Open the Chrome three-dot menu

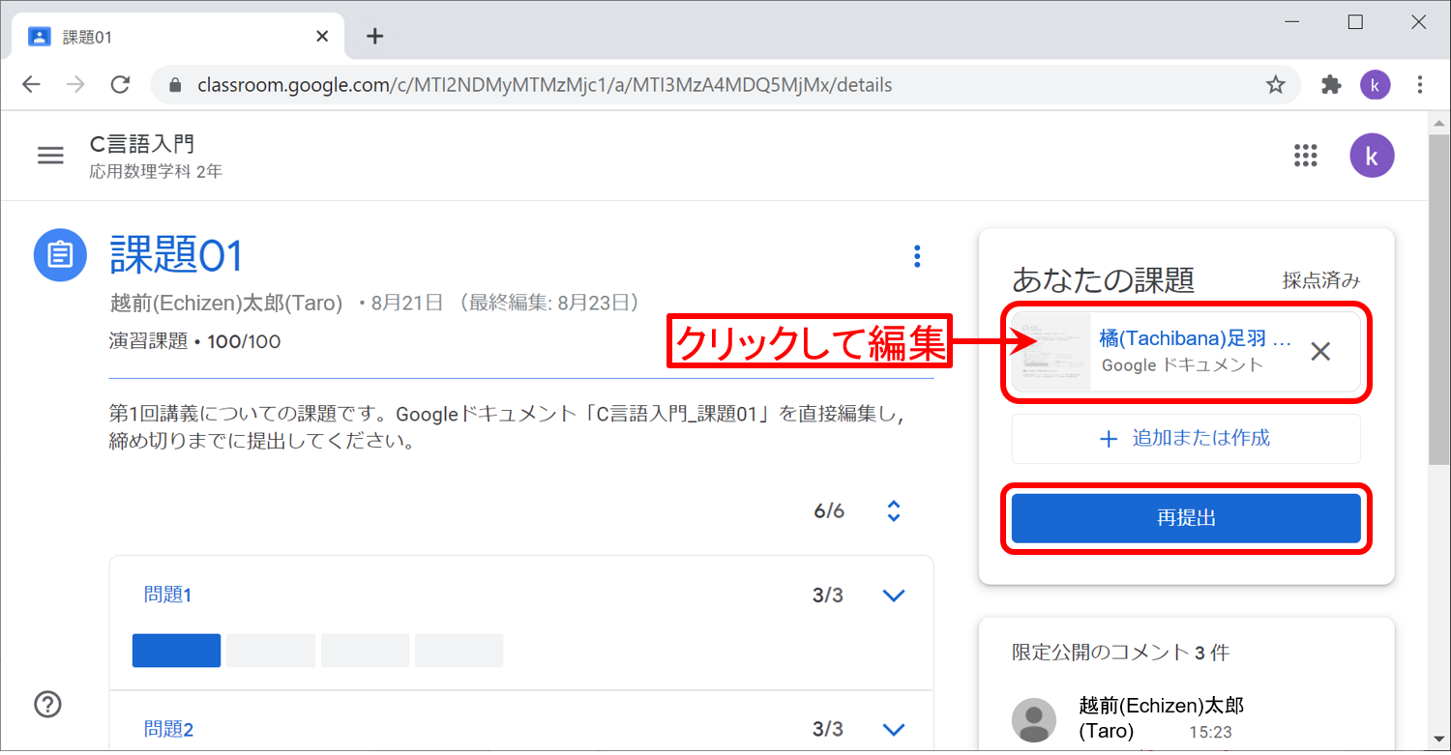point(1419,85)
